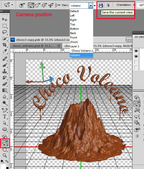Select the Gradient tool
The image size is (144, 169).
point(5,90)
